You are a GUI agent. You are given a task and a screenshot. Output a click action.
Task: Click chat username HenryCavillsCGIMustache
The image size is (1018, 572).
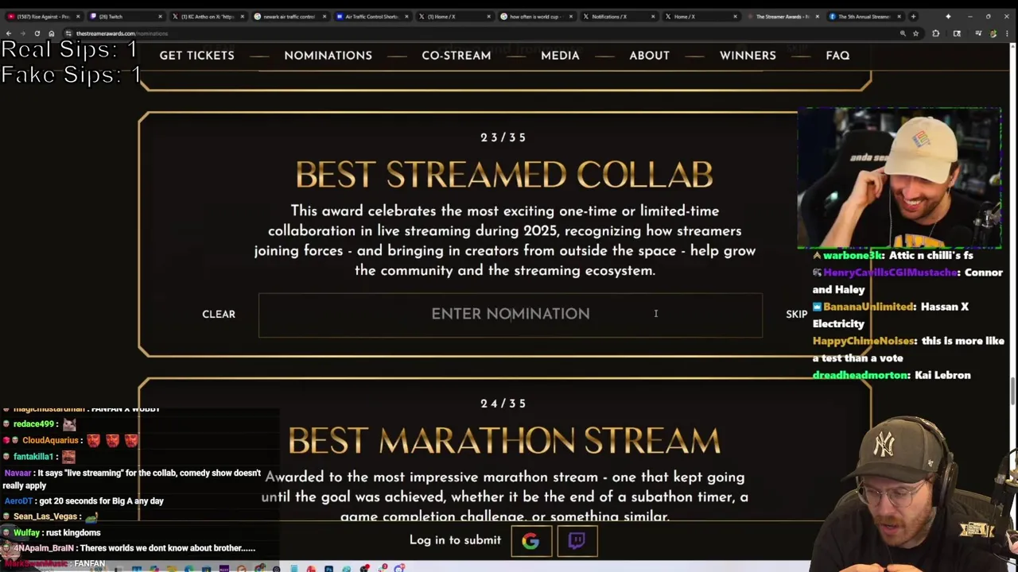click(x=891, y=272)
